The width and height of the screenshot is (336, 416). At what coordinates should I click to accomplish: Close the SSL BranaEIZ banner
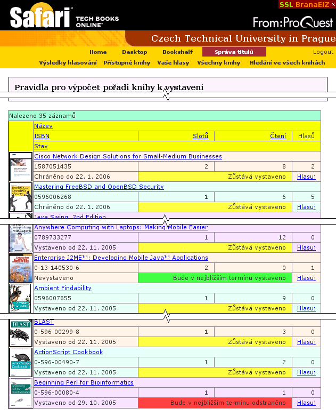(x=333, y=4)
